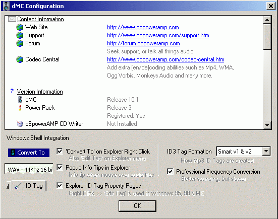
Task: Click the dMC speaker icon in Version Information
Action: pos(20,100)
